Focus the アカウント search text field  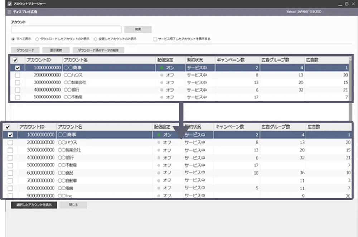point(66,29)
